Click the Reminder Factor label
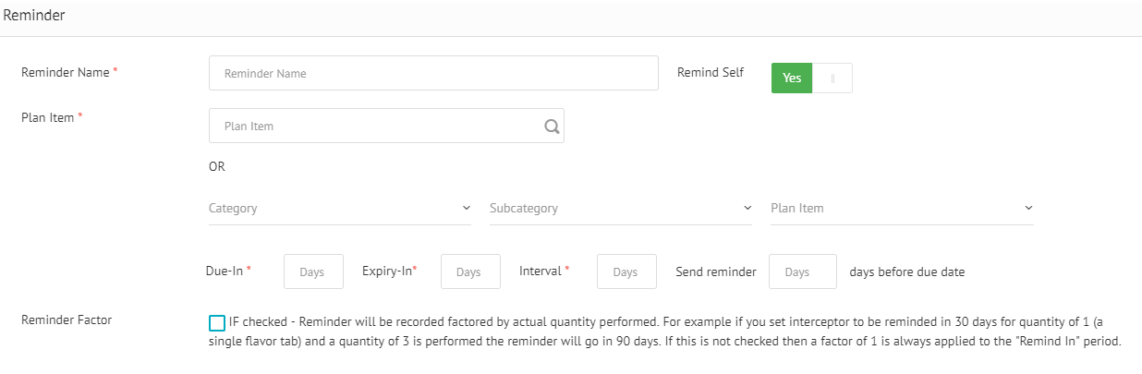The width and height of the screenshot is (1142, 374). (67, 320)
